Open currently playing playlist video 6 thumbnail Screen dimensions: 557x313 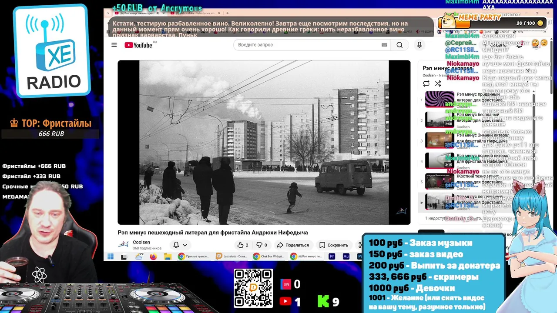pyautogui.click(x=440, y=201)
